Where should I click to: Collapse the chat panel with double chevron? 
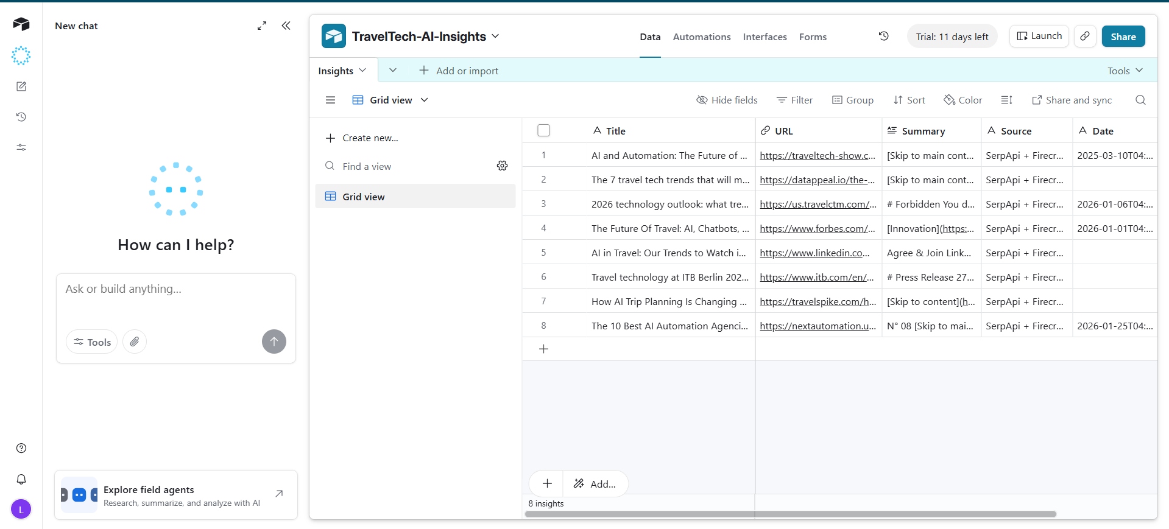[x=286, y=26]
